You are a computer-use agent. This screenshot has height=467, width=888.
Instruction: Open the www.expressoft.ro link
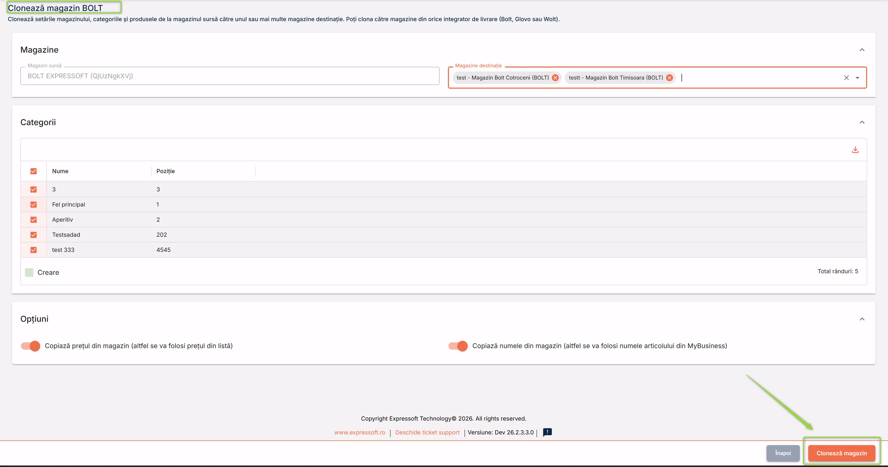pos(360,432)
